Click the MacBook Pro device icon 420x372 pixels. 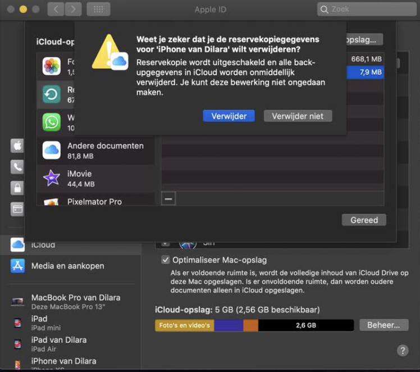17,302
